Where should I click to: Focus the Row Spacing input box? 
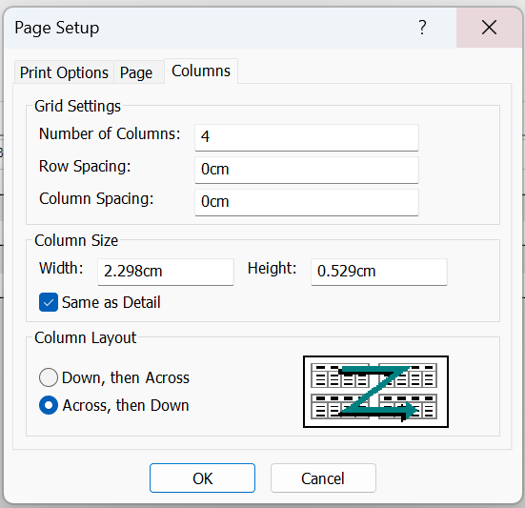click(307, 170)
